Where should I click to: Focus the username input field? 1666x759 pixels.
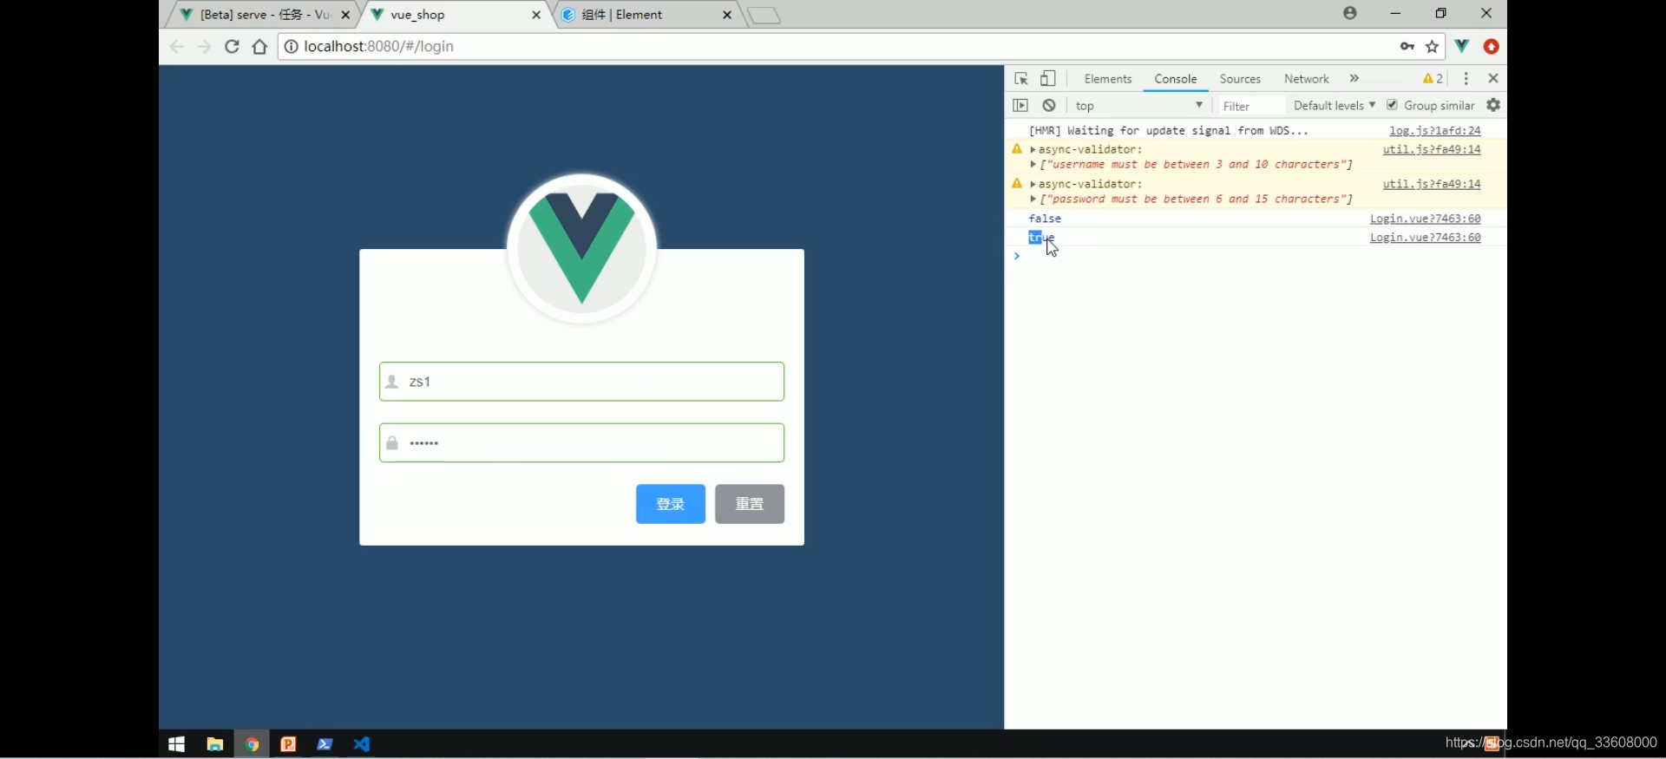point(581,382)
